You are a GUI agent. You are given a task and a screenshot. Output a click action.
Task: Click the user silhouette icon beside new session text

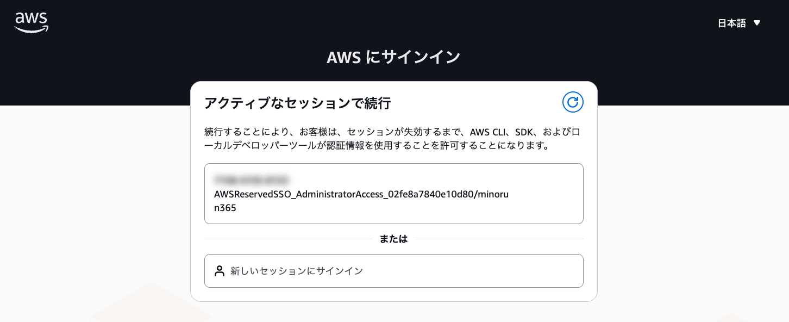click(x=220, y=270)
